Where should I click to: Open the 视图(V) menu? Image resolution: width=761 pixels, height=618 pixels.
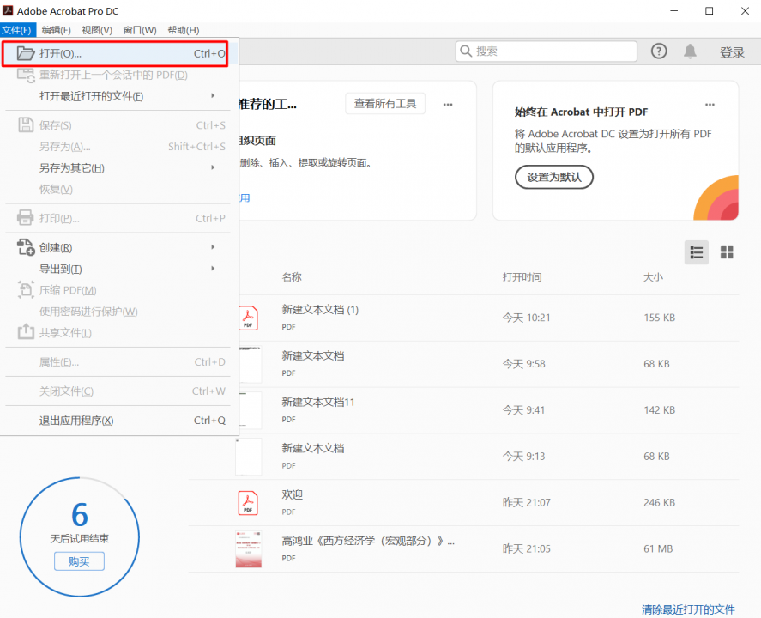97,30
